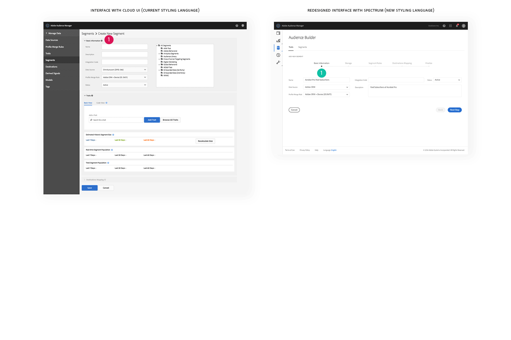Click outlined Cancel button in Spectrum interface
511x340 pixels.
coord(294,110)
